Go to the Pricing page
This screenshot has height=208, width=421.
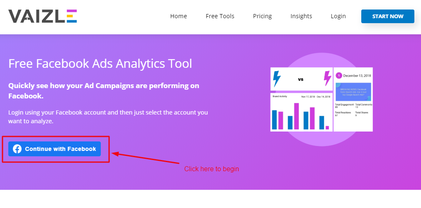[262, 16]
